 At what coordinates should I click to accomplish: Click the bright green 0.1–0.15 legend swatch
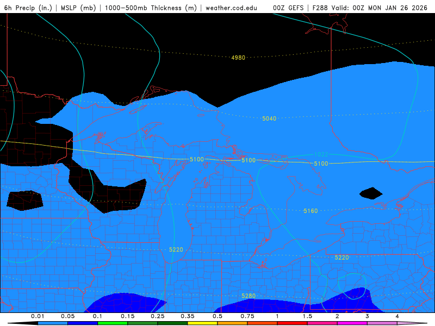pos(113,323)
